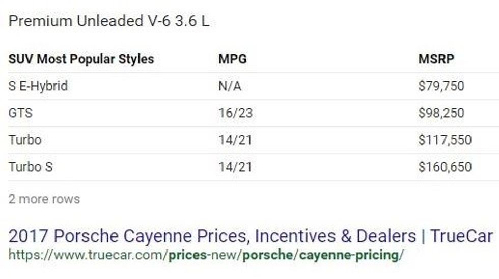
Task: Select the GTS style cell
Action: [x=20, y=113]
